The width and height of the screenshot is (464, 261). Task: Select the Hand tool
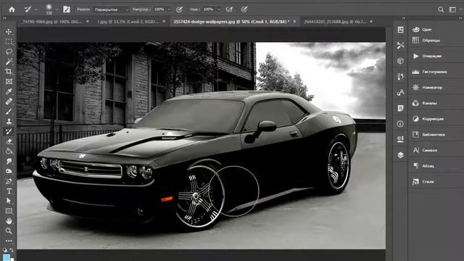click(9, 221)
